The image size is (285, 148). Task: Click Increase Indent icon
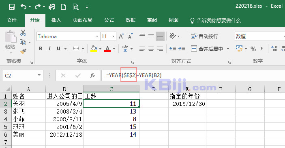coord(182,49)
